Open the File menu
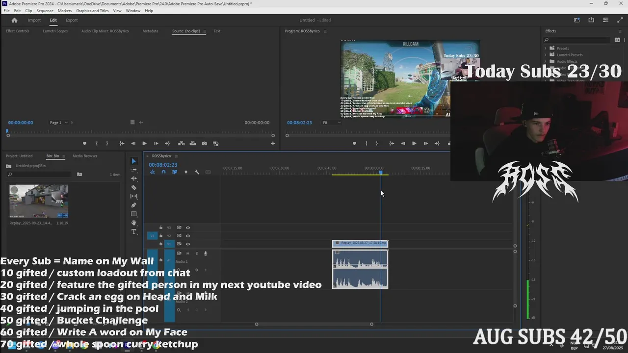The image size is (628, 353). tap(6, 10)
